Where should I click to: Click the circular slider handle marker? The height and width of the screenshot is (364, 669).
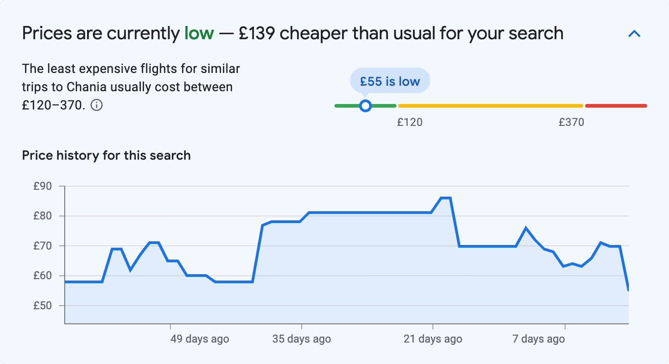(365, 105)
